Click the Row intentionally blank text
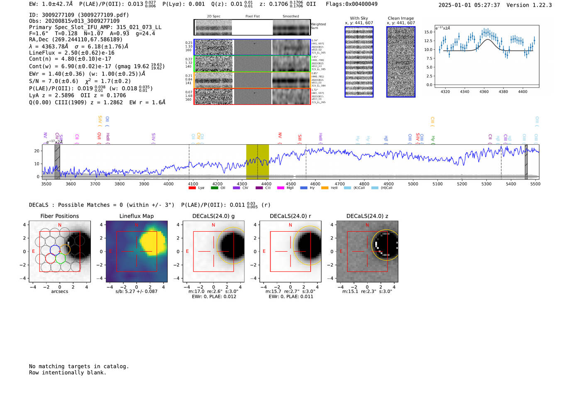Image resolution: width=581 pixels, height=395 pixels. (68, 373)
